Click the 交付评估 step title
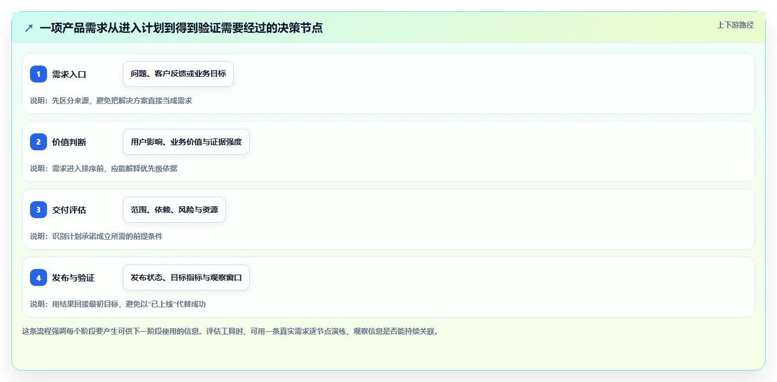 click(x=69, y=210)
